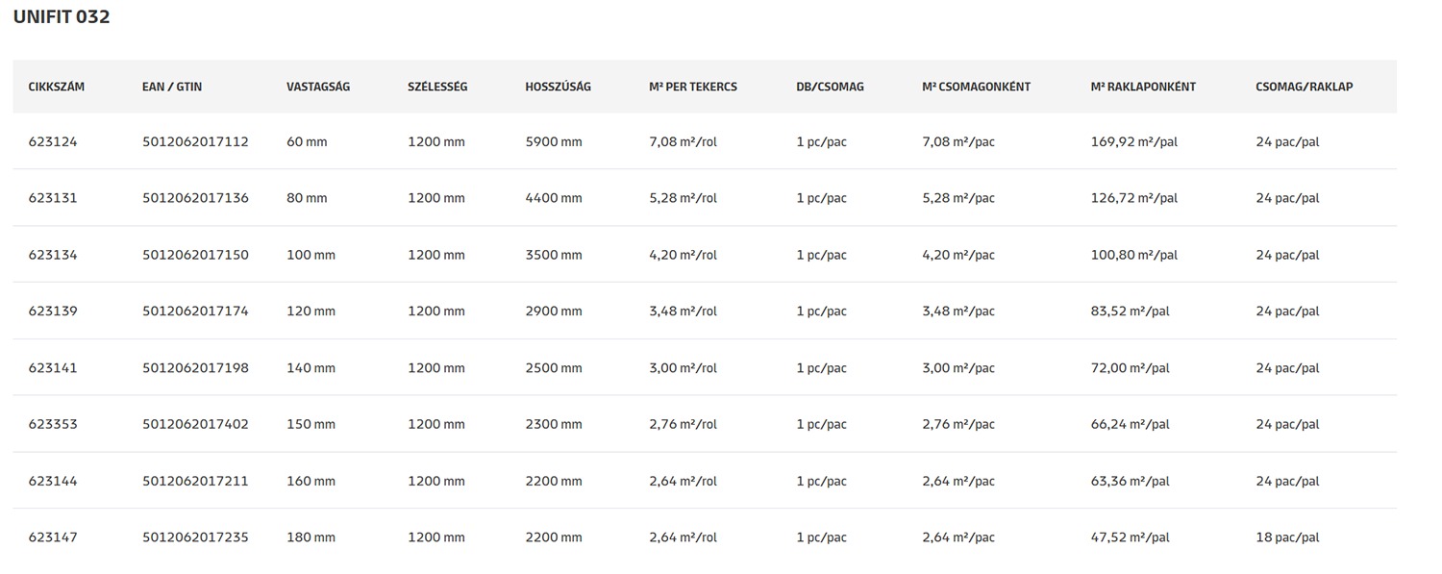The image size is (1442, 574).
Task: Click the 18 pac/pal cell
Action: click(1287, 537)
